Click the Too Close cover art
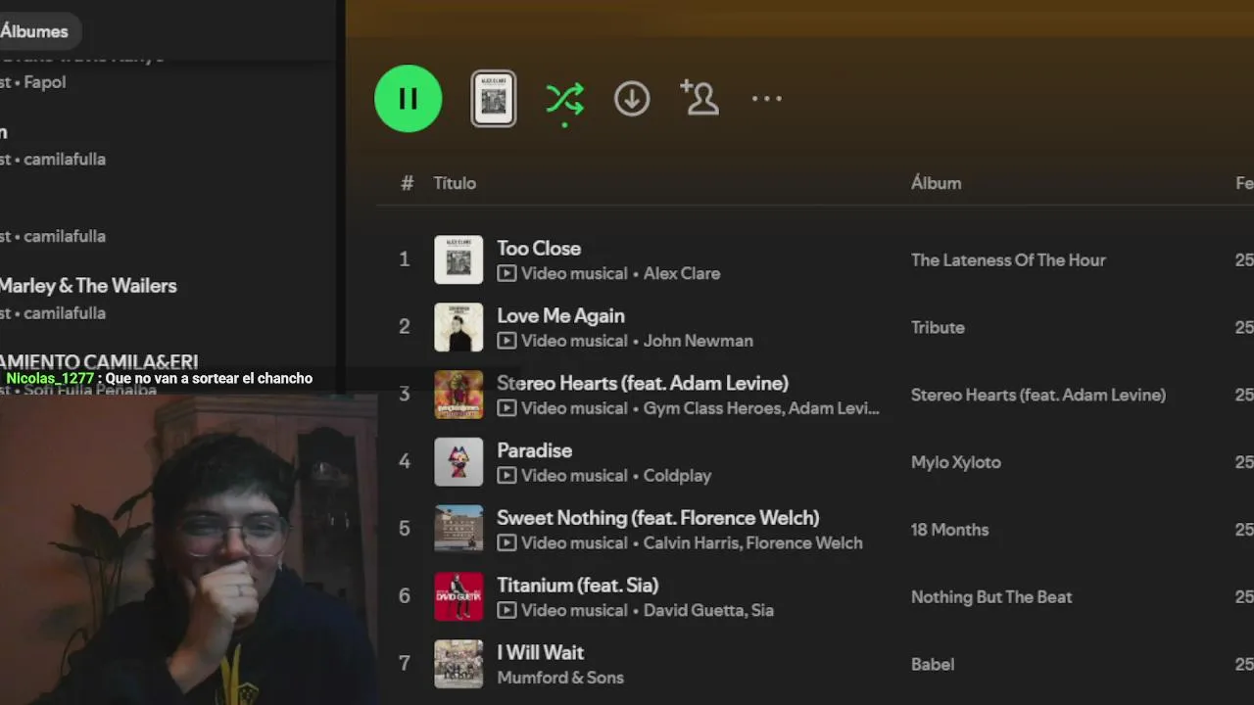 [x=458, y=259]
